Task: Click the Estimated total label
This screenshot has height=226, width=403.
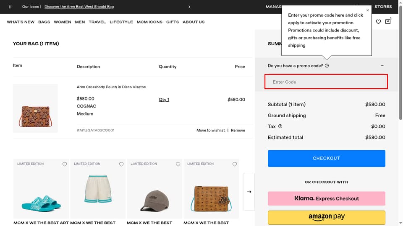Action: (285, 137)
